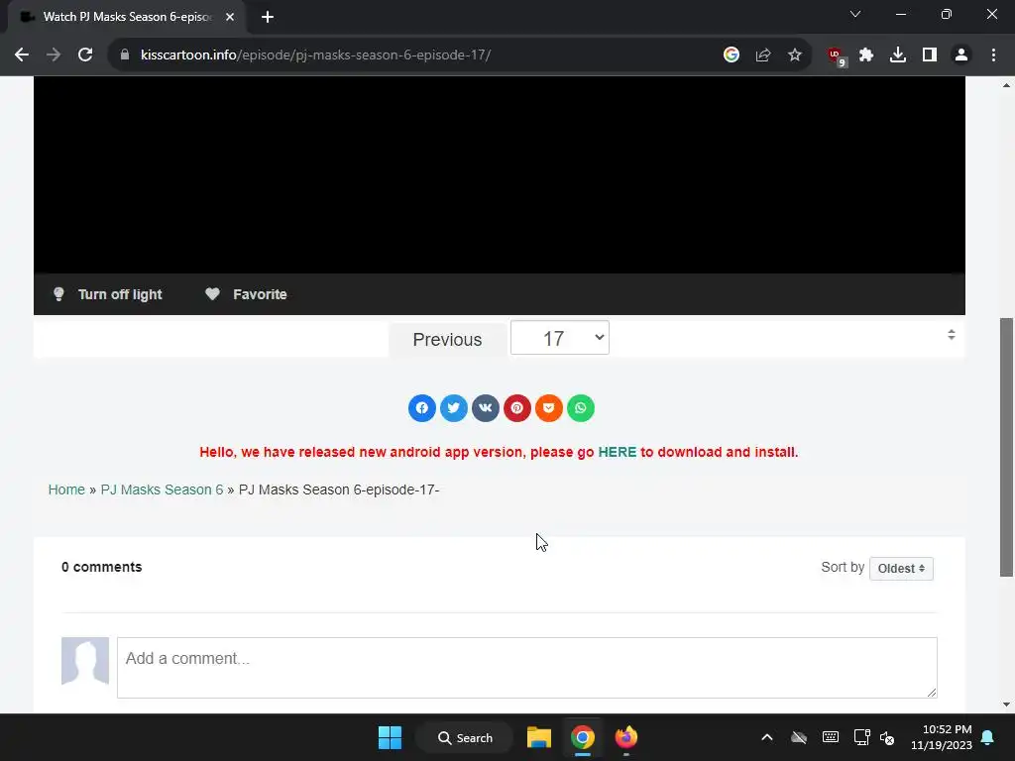Image resolution: width=1015 pixels, height=761 pixels.
Task: Open the Extensions puzzle menu
Action: 866,55
